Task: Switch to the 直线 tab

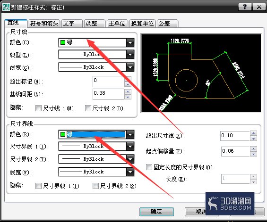Action: click(x=16, y=23)
